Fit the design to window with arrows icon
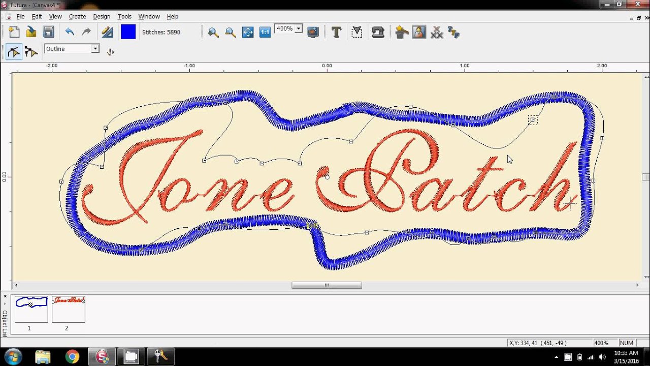 (248, 32)
